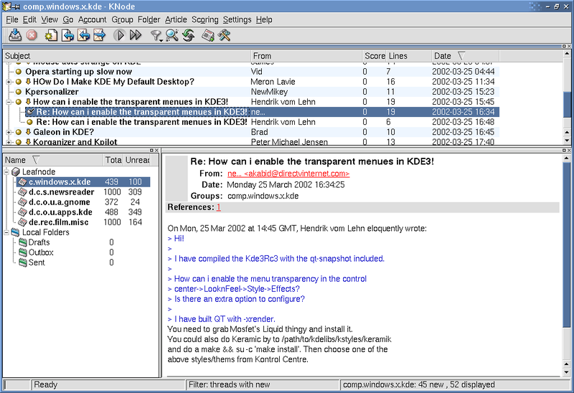Click the article viewer scrollbar bottom arrow
Image resolution: width=574 pixels, height=393 pixels.
click(567, 372)
